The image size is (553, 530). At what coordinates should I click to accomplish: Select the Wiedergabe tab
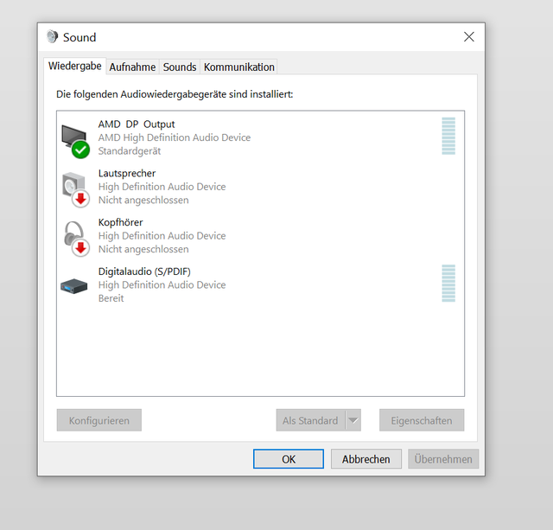[75, 66]
